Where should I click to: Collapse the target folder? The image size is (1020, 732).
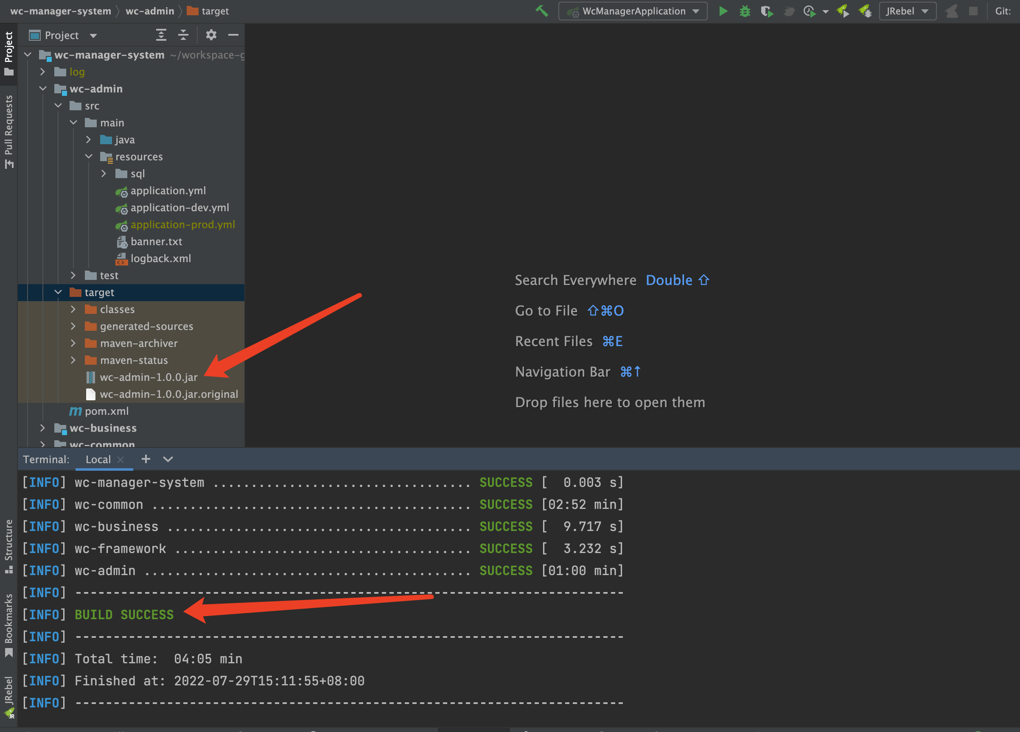coord(58,292)
